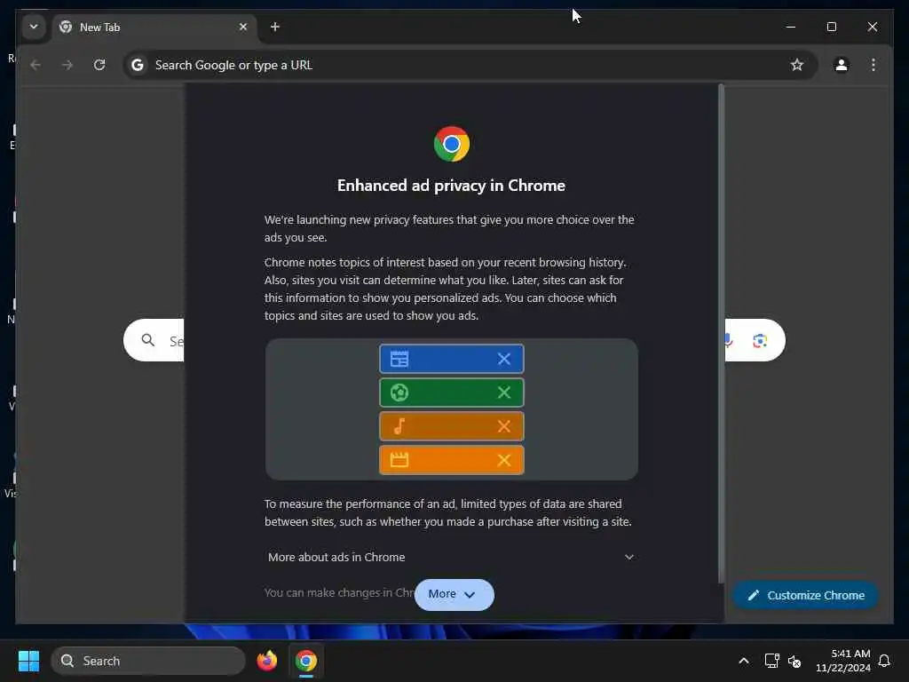Image resolution: width=909 pixels, height=682 pixels.
Task: Open network display tray icon
Action: (x=771, y=661)
